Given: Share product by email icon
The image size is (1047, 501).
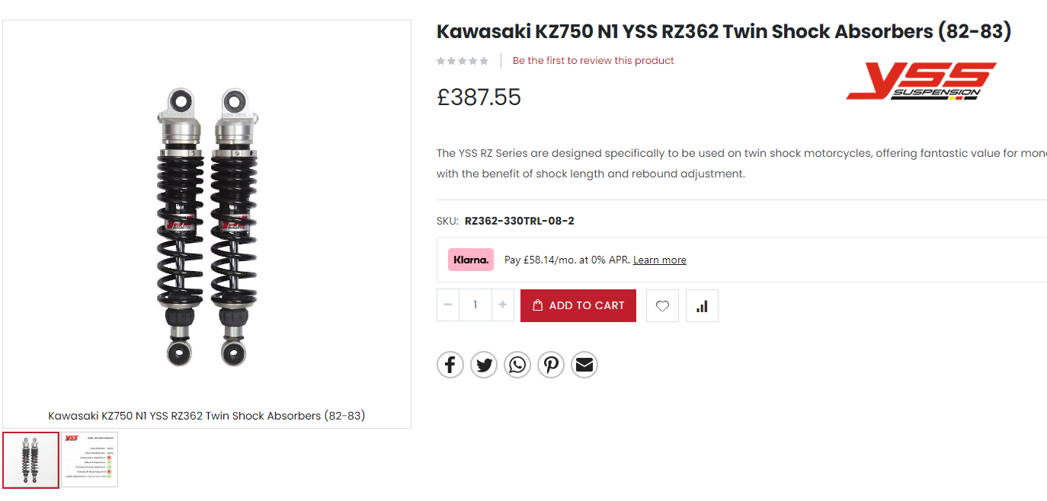Looking at the screenshot, I should coord(584,365).
